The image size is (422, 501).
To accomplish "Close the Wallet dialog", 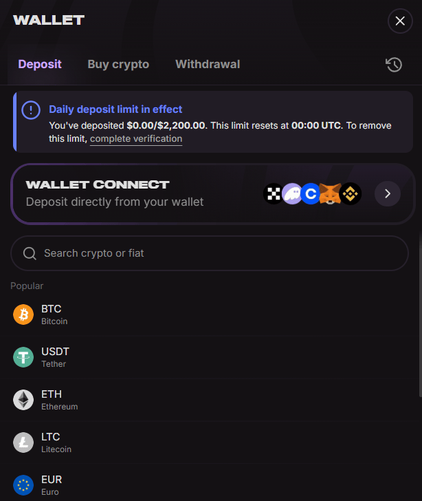I will [x=400, y=21].
